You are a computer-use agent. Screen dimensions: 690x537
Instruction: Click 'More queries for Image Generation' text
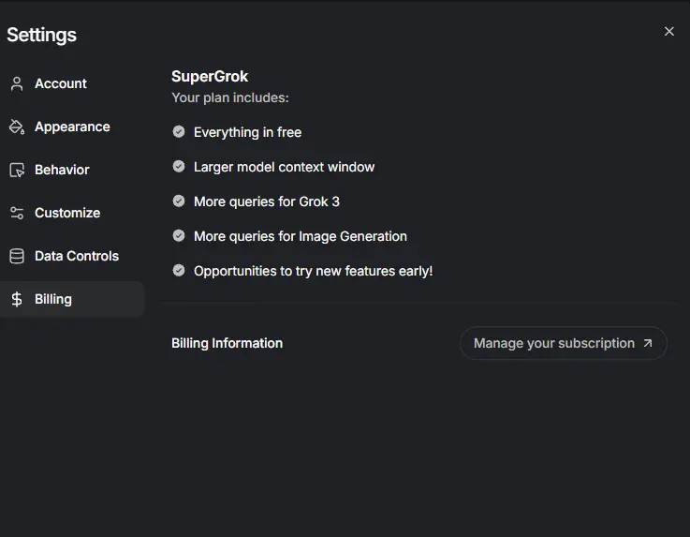click(301, 236)
